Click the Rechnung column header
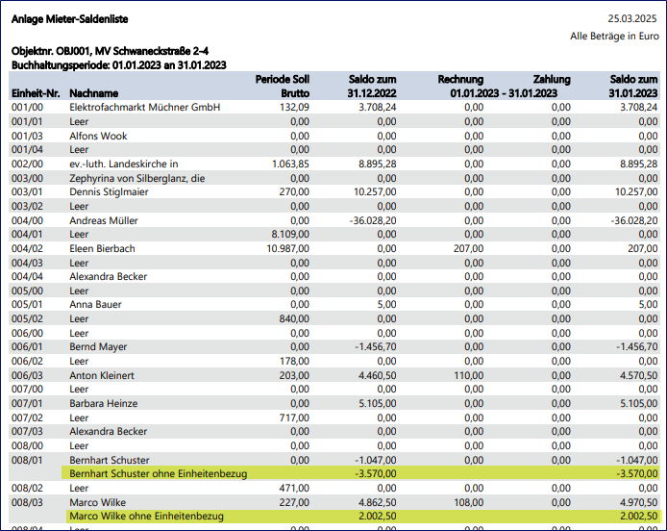This screenshot has height=531, width=667. click(x=459, y=79)
